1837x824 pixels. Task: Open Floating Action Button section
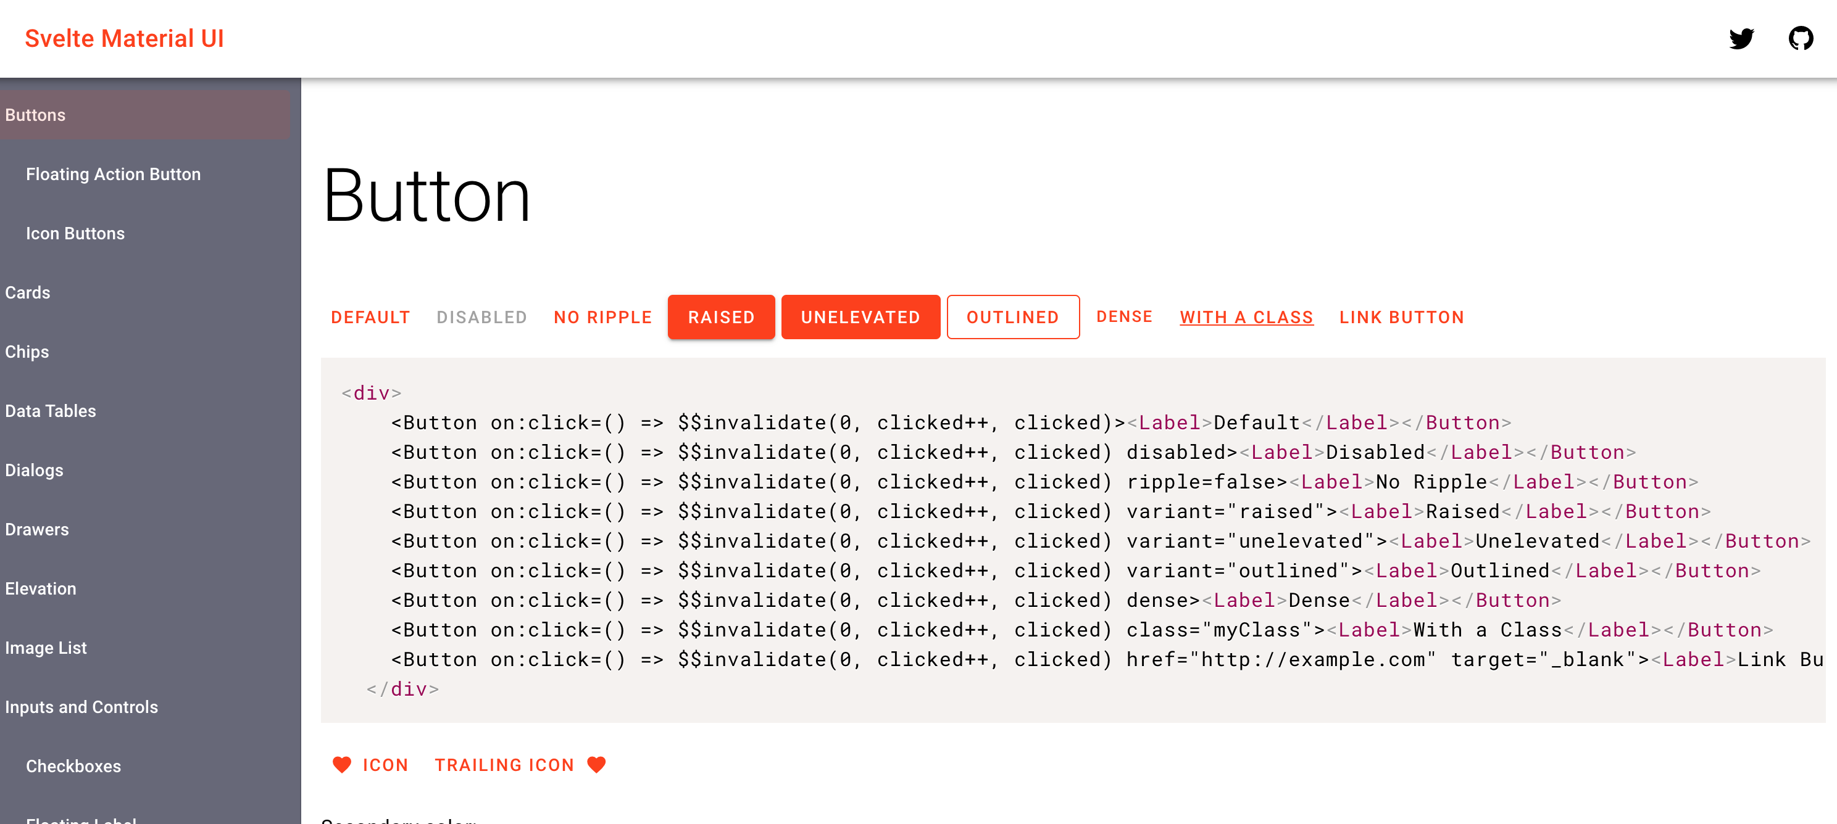click(x=114, y=174)
